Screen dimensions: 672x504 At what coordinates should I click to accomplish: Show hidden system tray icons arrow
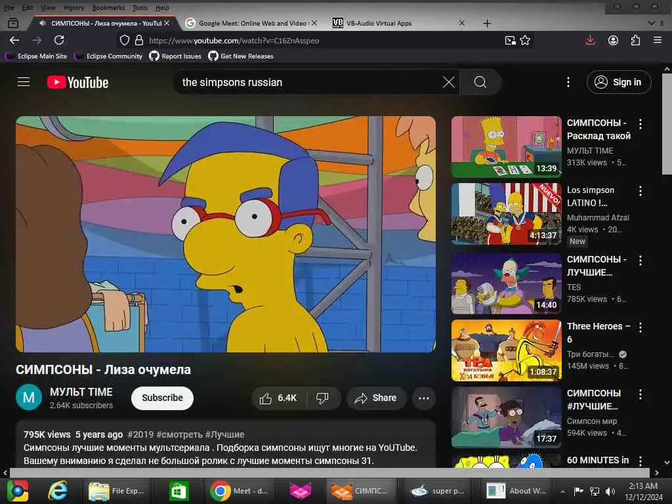[x=562, y=491]
